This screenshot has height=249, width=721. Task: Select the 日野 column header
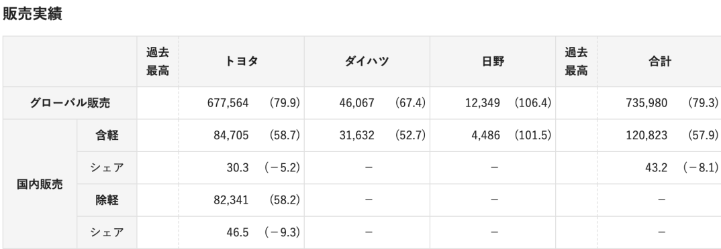coord(493,62)
